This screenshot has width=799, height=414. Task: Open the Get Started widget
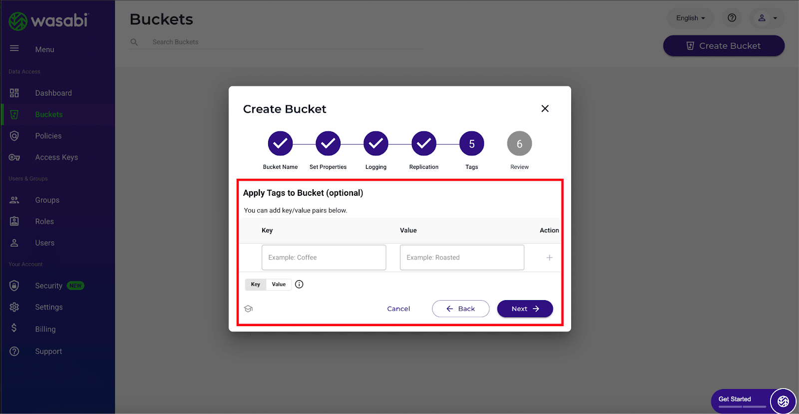(x=742, y=401)
